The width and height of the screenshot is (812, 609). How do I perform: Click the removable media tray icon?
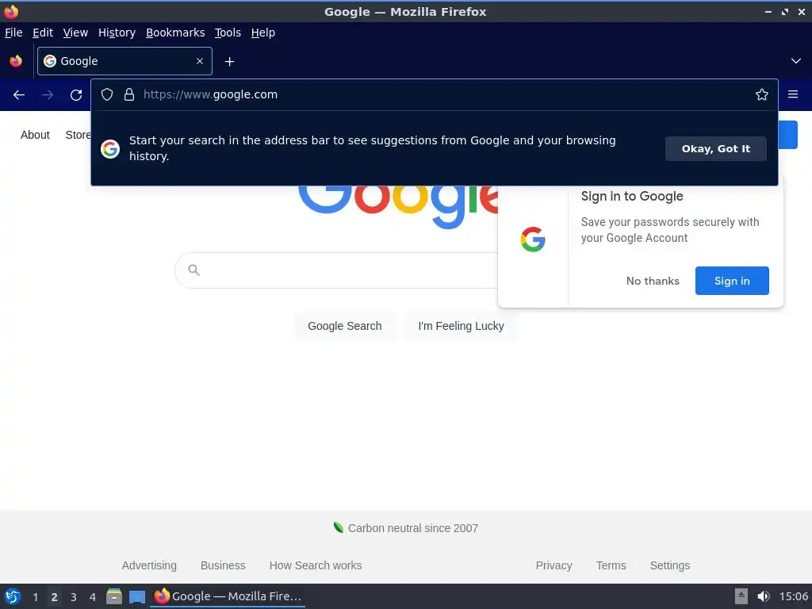coord(741,596)
